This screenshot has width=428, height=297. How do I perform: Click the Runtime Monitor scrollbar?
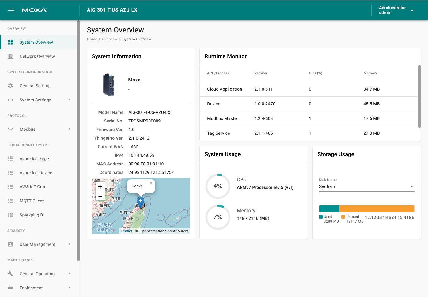pyautogui.click(x=419, y=96)
